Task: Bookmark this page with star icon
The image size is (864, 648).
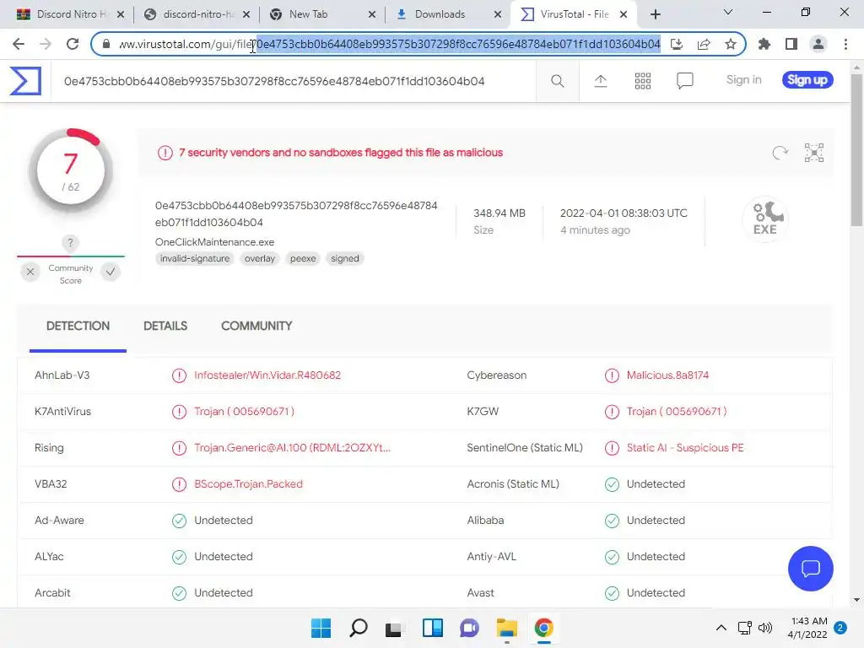Action: coord(731,44)
